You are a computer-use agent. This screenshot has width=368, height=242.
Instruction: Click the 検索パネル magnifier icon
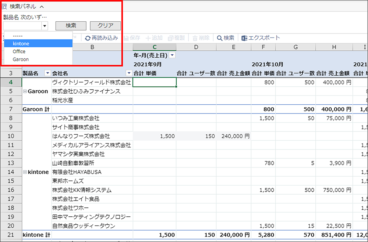(4, 7)
